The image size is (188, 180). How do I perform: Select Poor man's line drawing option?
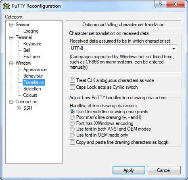tap(72, 117)
